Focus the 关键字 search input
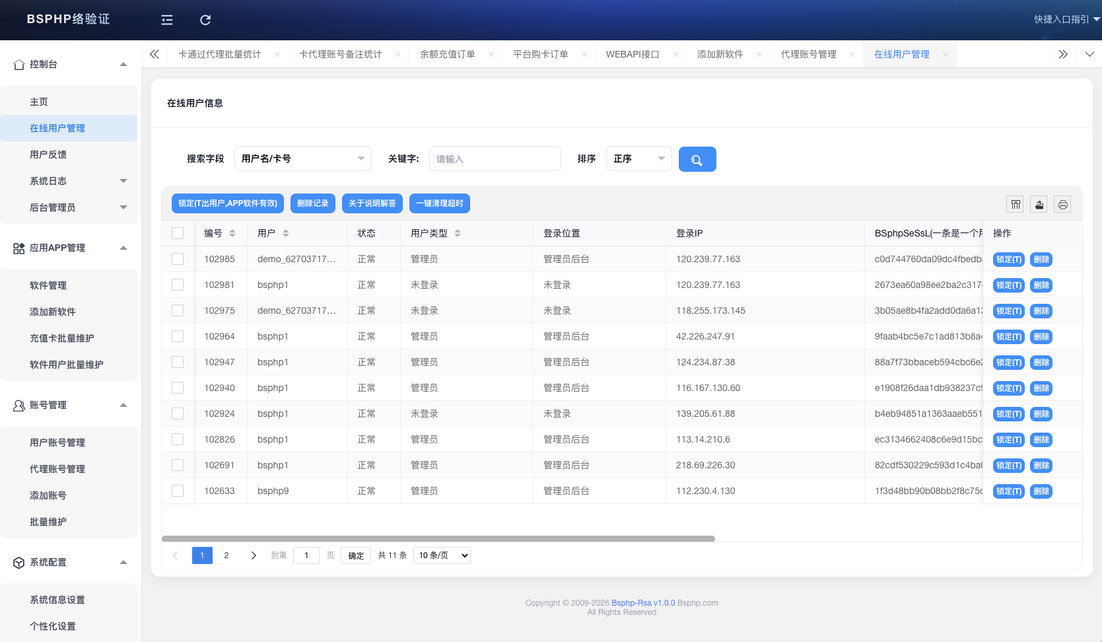The height and width of the screenshot is (642, 1102). tap(495, 159)
